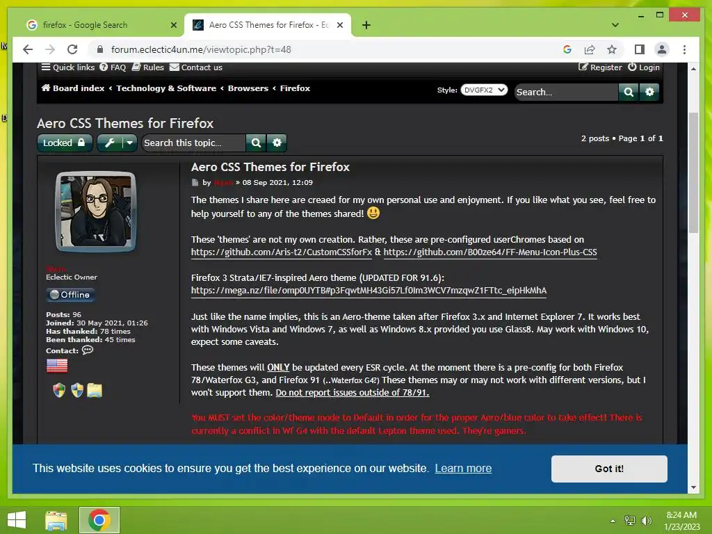Image resolution: width=712 pixels, height=534 pixels.
Task: Open Browsers breadcrumb
Action: coord(248,88)
